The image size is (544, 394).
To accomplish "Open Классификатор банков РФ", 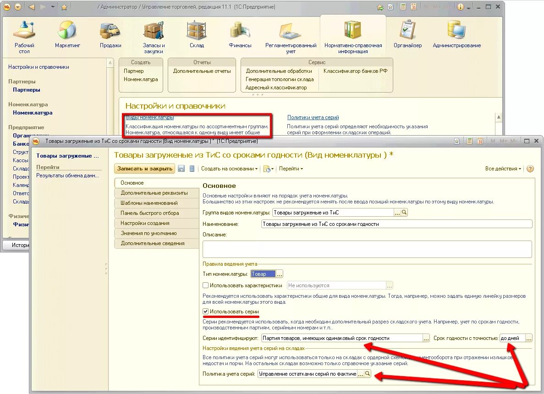I will point(355,71).
